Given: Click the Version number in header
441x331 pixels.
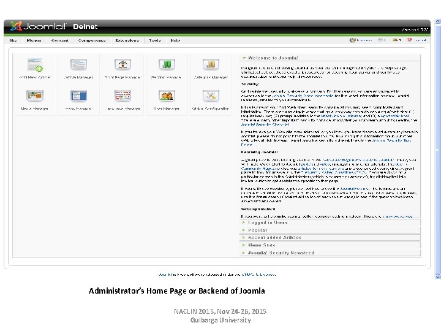Looking at the screenshot, I should pos(415,29).
